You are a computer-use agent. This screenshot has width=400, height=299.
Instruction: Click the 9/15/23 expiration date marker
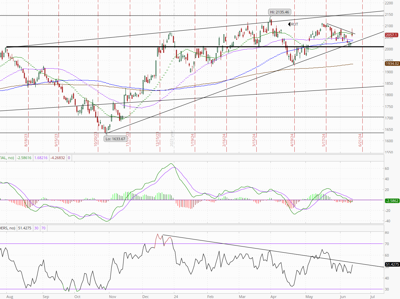tap(57, 140)
